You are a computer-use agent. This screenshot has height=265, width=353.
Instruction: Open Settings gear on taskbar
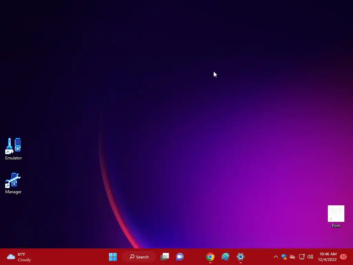[240, 257]
